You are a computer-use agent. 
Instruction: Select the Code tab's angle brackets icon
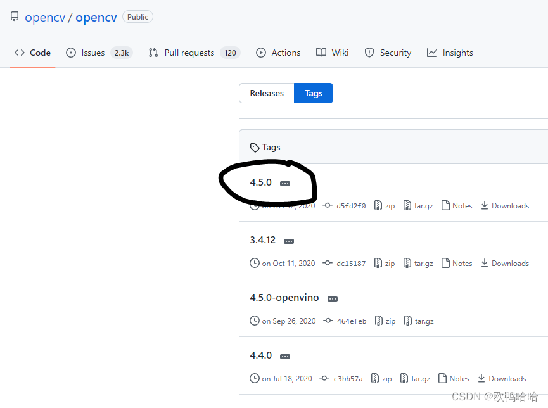click(19, 53)
